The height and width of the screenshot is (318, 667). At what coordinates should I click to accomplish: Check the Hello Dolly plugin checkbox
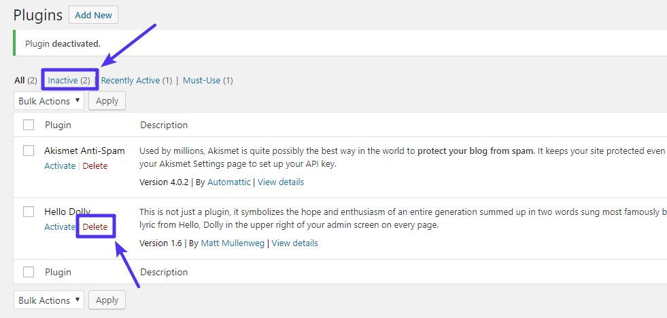point(29,212)
